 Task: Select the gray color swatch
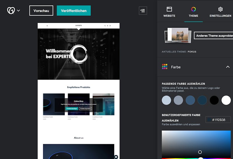coord(178,100)
